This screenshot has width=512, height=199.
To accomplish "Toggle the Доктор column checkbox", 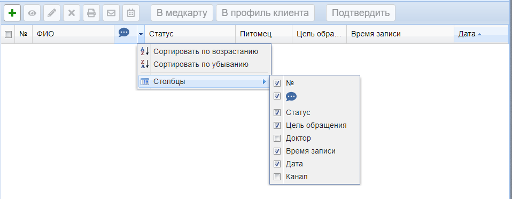I will coord(277,139).
